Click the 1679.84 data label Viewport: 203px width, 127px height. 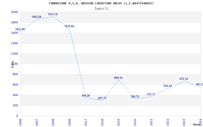point(69,26)
